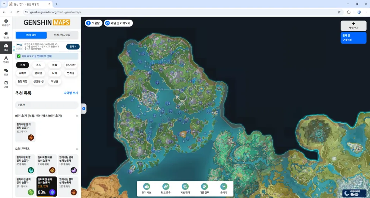Open the 게임닷 home icon in sidebar
Viewport: 370px width, 198px height.
6,34
